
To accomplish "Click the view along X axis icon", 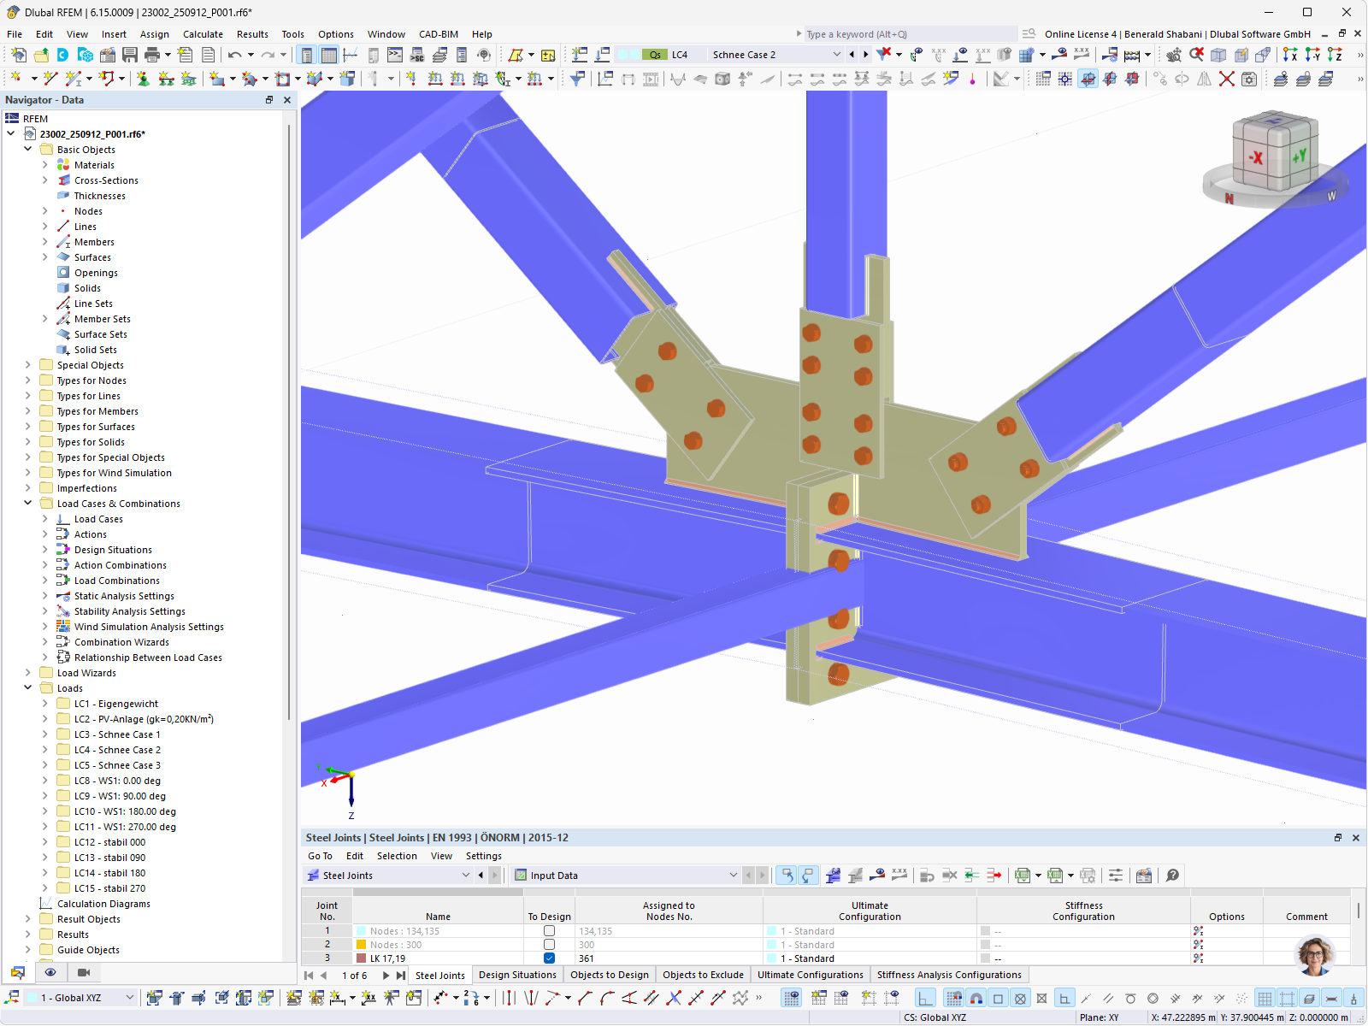I will (1290, 55).
